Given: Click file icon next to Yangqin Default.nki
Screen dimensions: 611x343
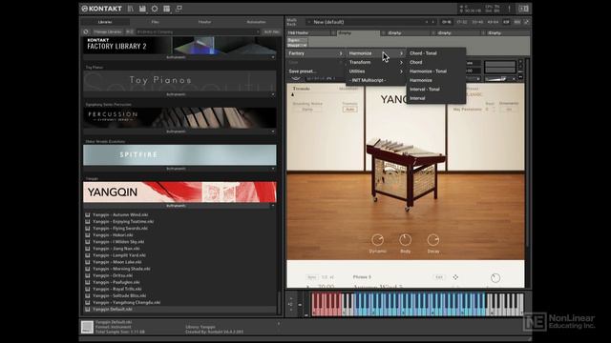Looking at the screenshot, I should (x=88, y=309).
